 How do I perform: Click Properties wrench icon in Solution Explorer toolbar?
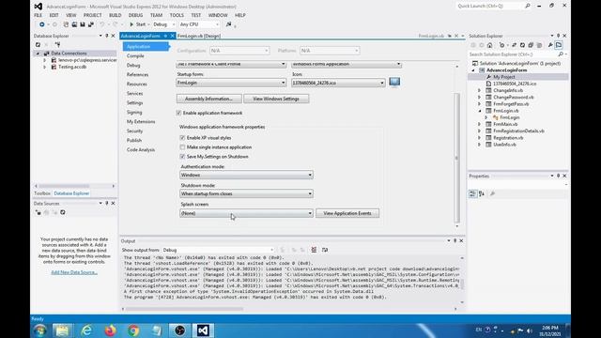coord(550,45)
